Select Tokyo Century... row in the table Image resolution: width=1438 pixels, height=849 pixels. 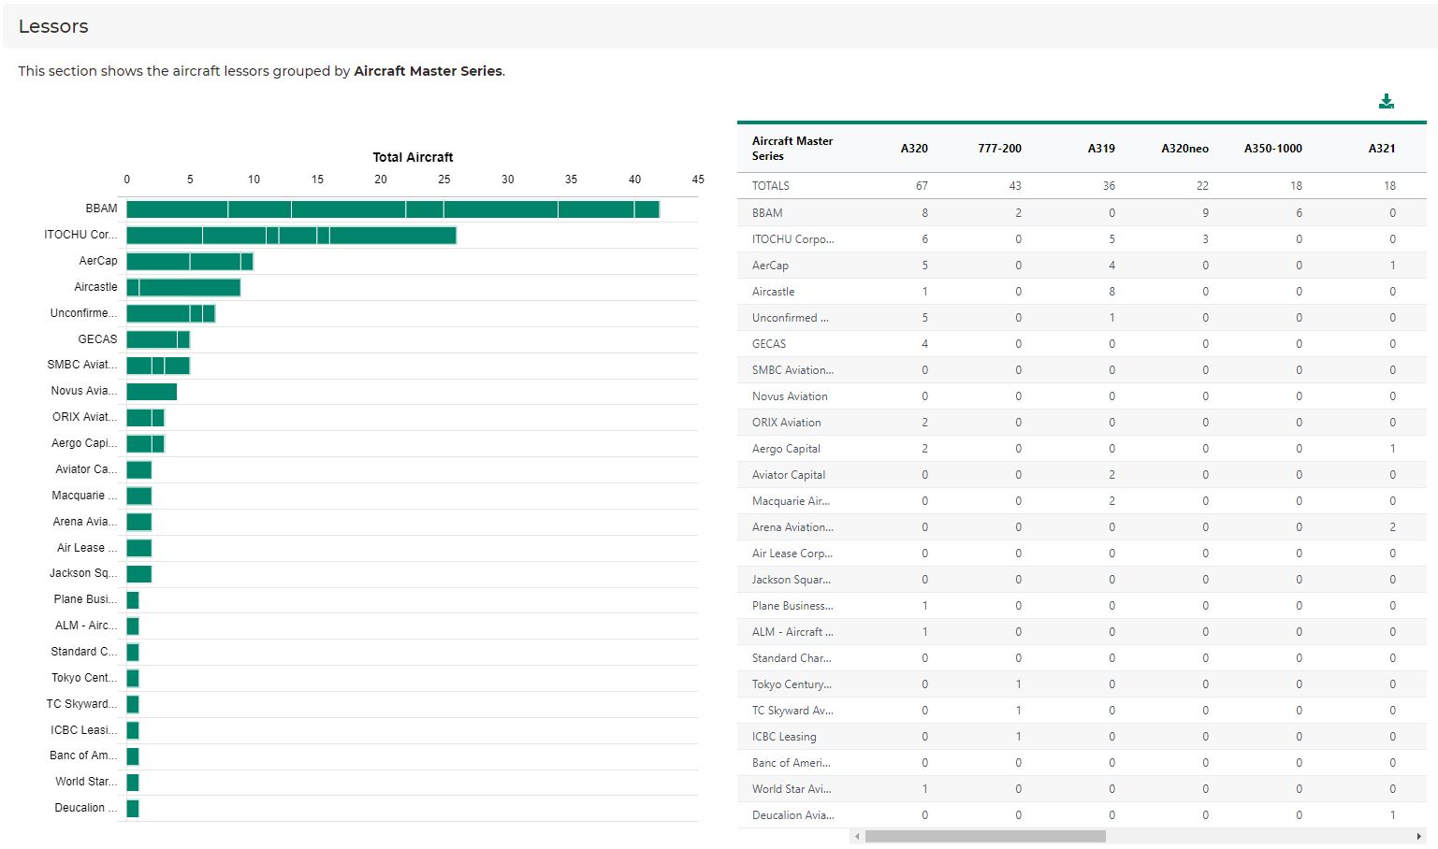1082,684
